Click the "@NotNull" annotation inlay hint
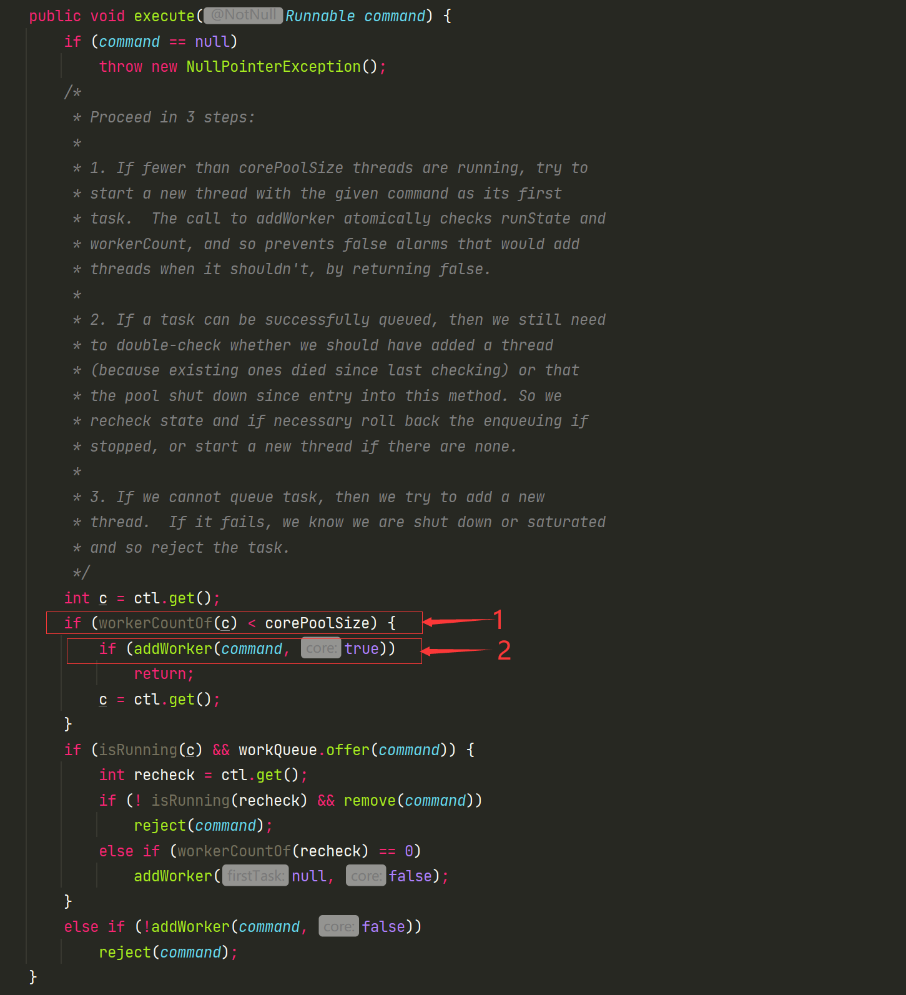Viewport: 906px width, 995px height. [x=244, y=16]
